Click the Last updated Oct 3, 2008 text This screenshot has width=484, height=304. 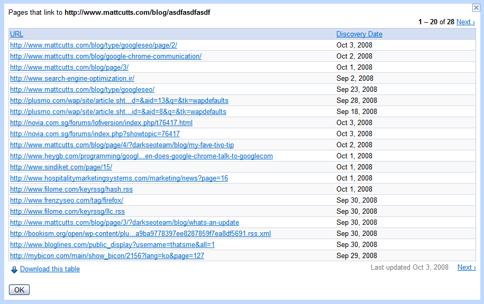pyautogui.click(x=409, y=268)
